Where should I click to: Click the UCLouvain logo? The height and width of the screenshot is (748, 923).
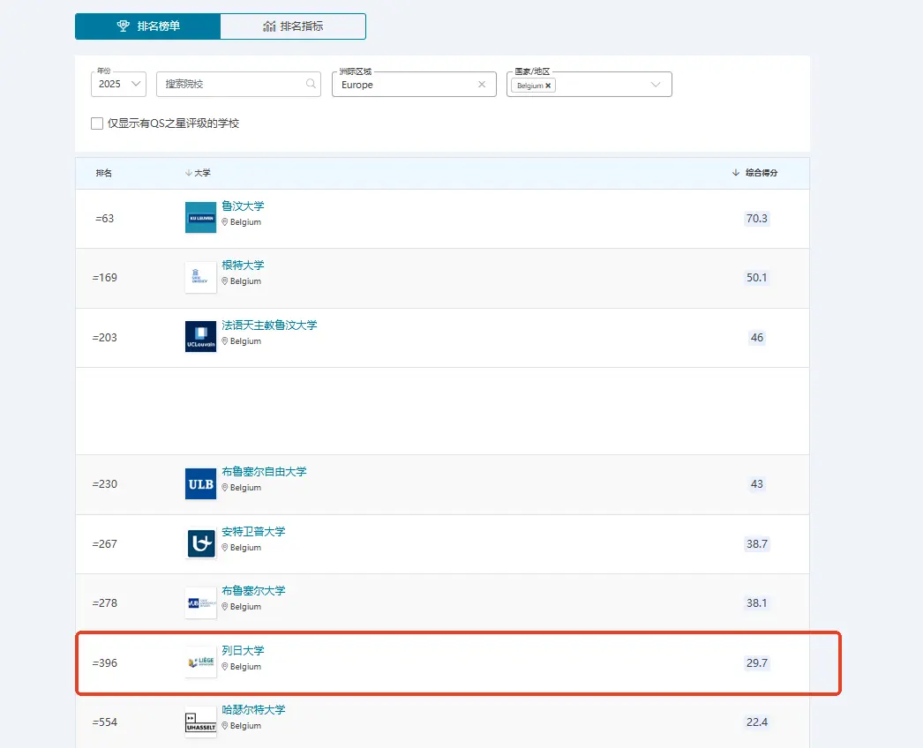click(x=200, y=337)
